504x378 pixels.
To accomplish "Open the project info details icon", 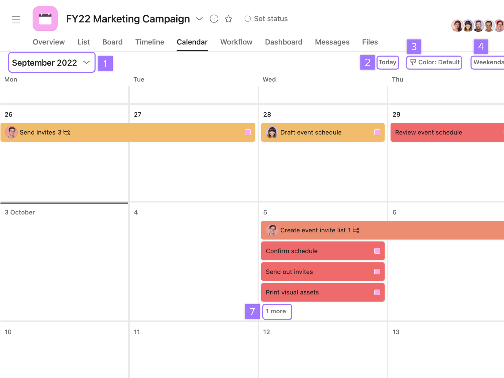I will (214, 19).
